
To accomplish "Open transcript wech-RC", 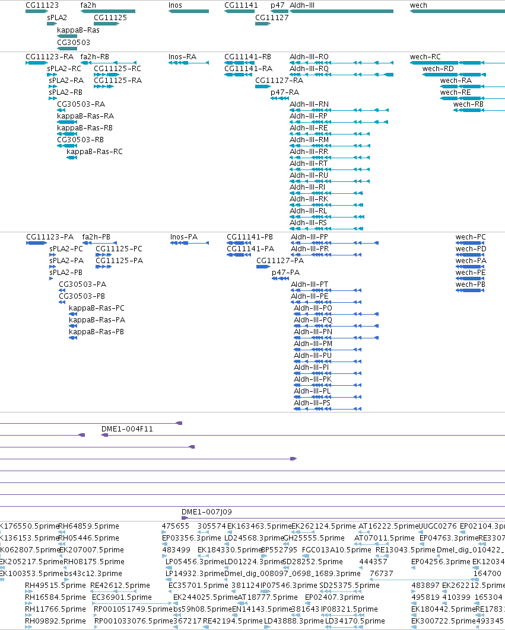I will [x=425, y=57].
